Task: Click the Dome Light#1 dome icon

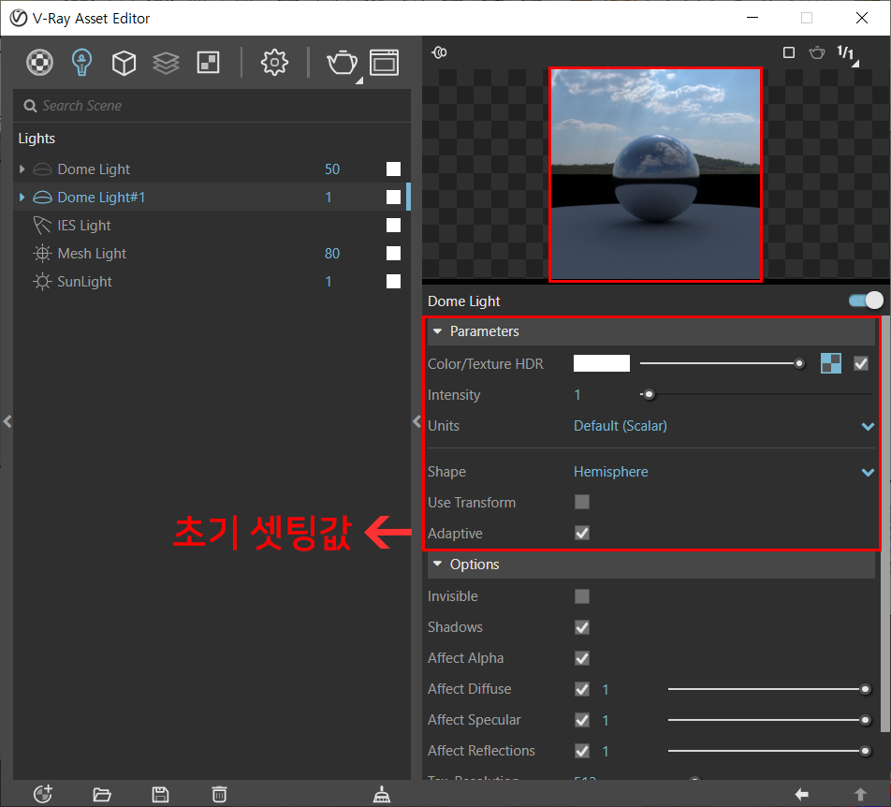Action: point(43,198)
